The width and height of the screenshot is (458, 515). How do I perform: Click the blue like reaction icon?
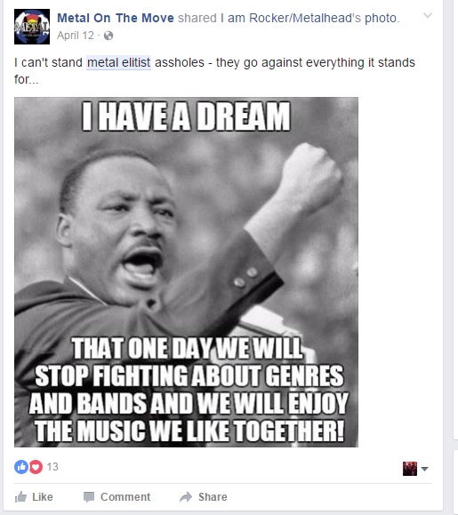(x=21, y=466)
